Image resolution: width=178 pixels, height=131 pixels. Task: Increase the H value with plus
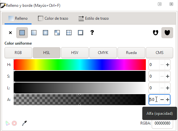(168, 65)
